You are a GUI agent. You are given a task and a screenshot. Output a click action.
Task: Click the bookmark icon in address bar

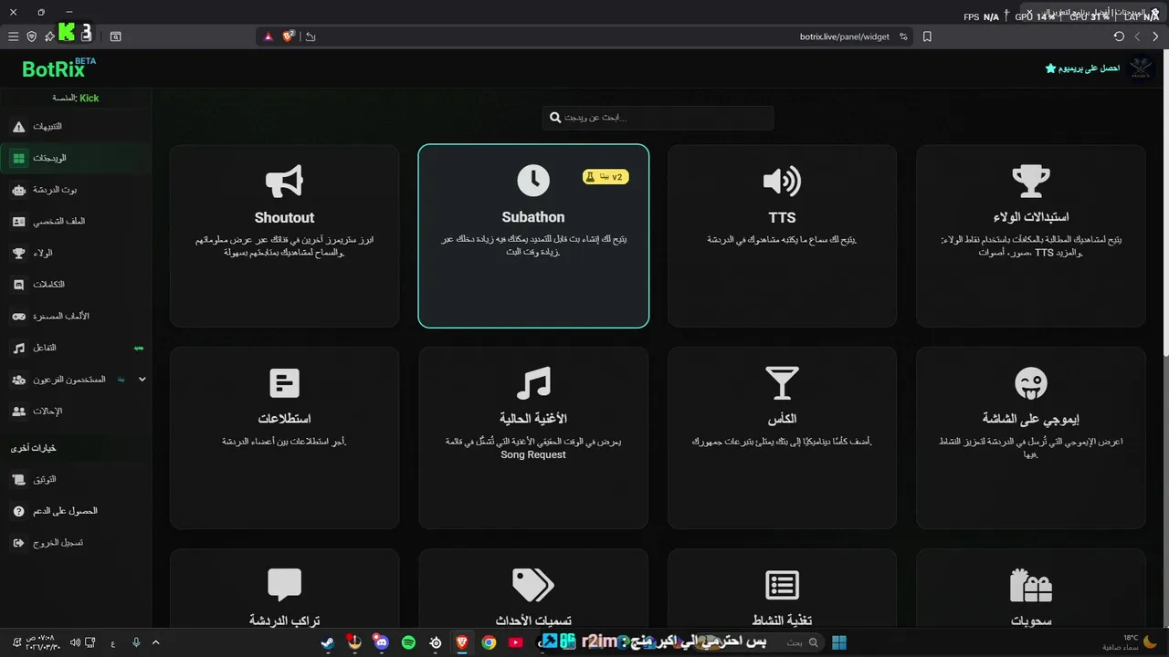[927, 36]
